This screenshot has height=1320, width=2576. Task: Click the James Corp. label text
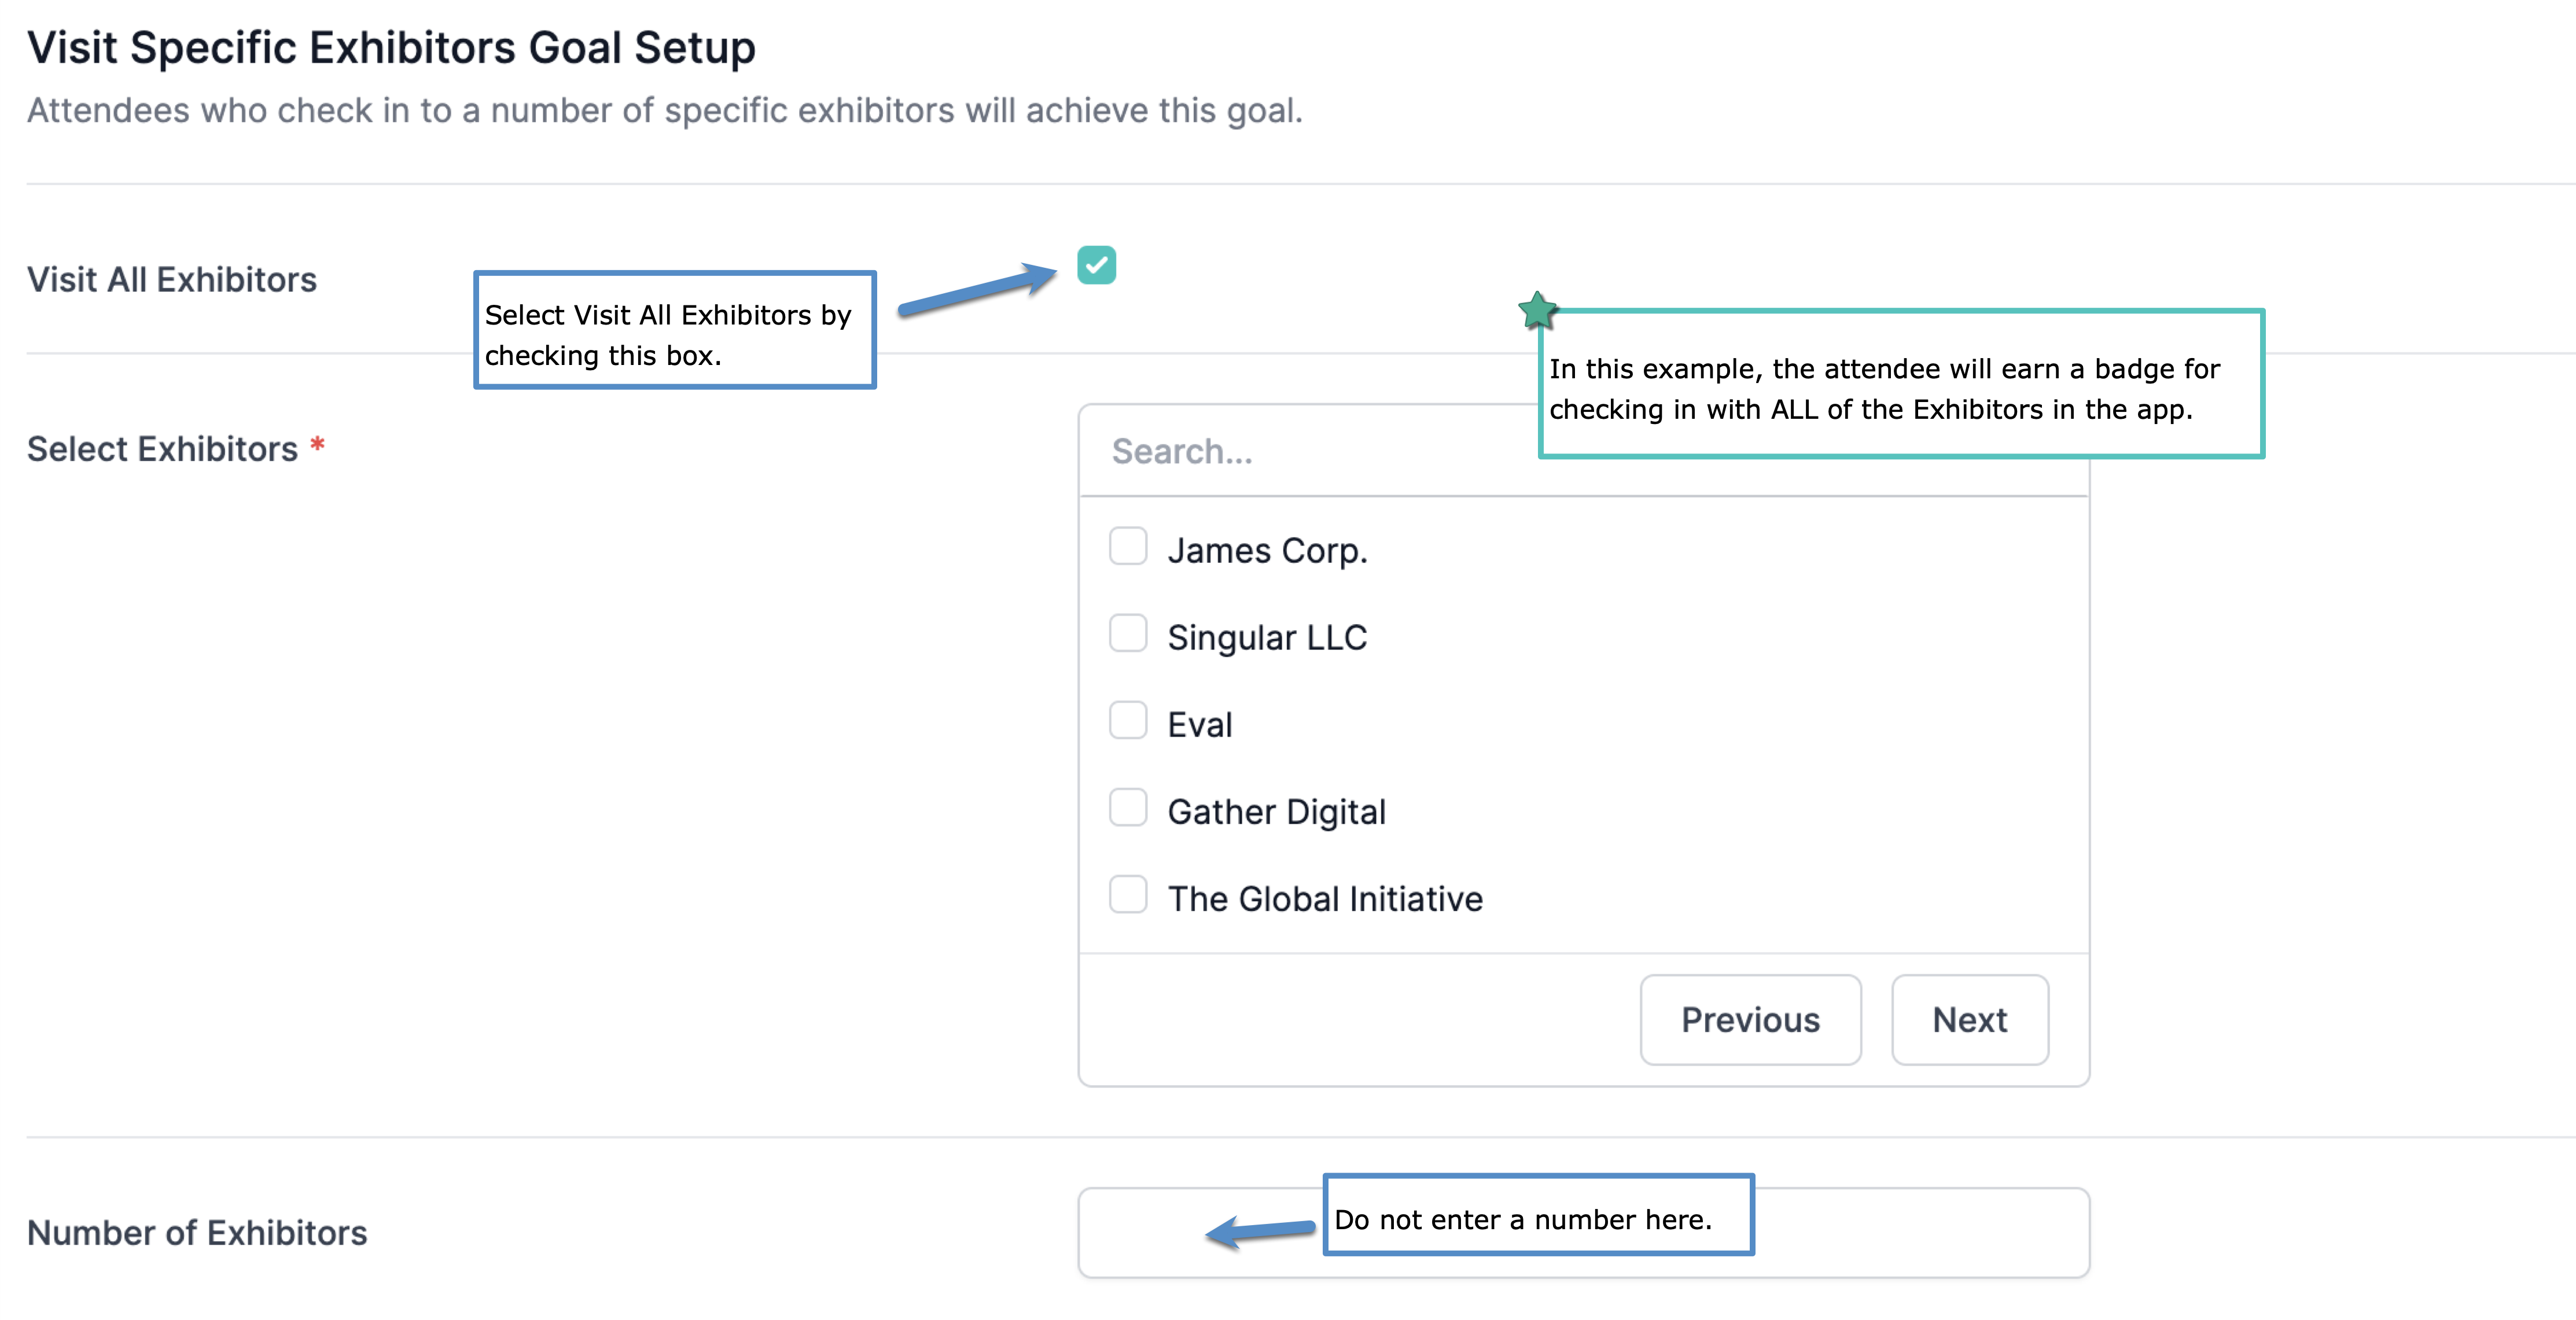[1267, 551]
